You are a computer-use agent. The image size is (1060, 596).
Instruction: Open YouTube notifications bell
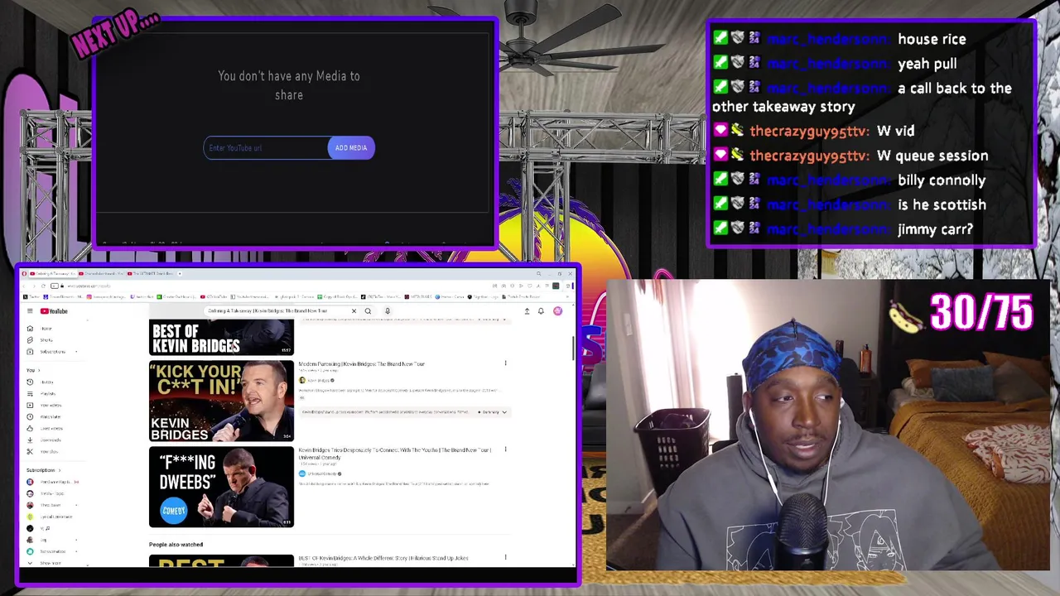541,311
